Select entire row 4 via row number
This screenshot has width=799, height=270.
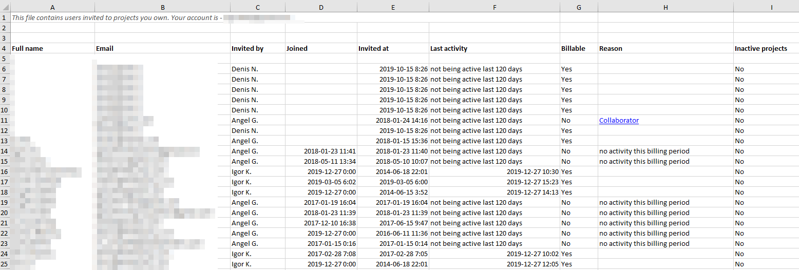tap(5, 48)
